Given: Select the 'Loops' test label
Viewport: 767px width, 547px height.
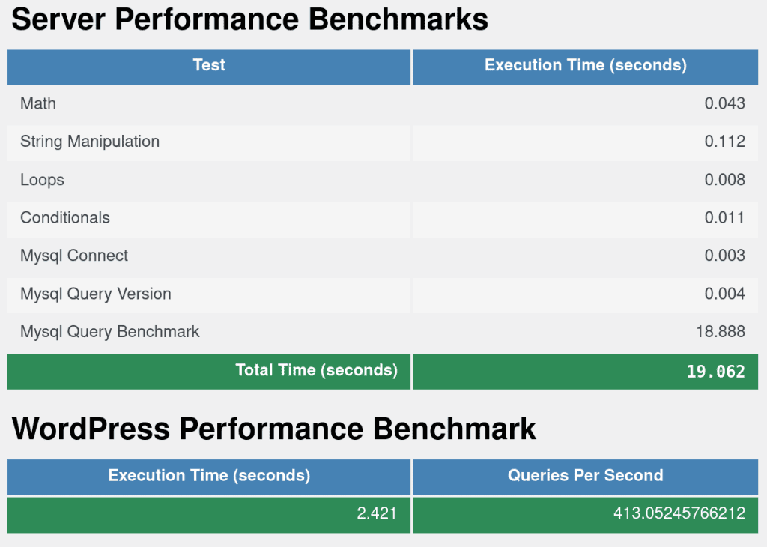Looking at the screenshot, I should (42, 180).
